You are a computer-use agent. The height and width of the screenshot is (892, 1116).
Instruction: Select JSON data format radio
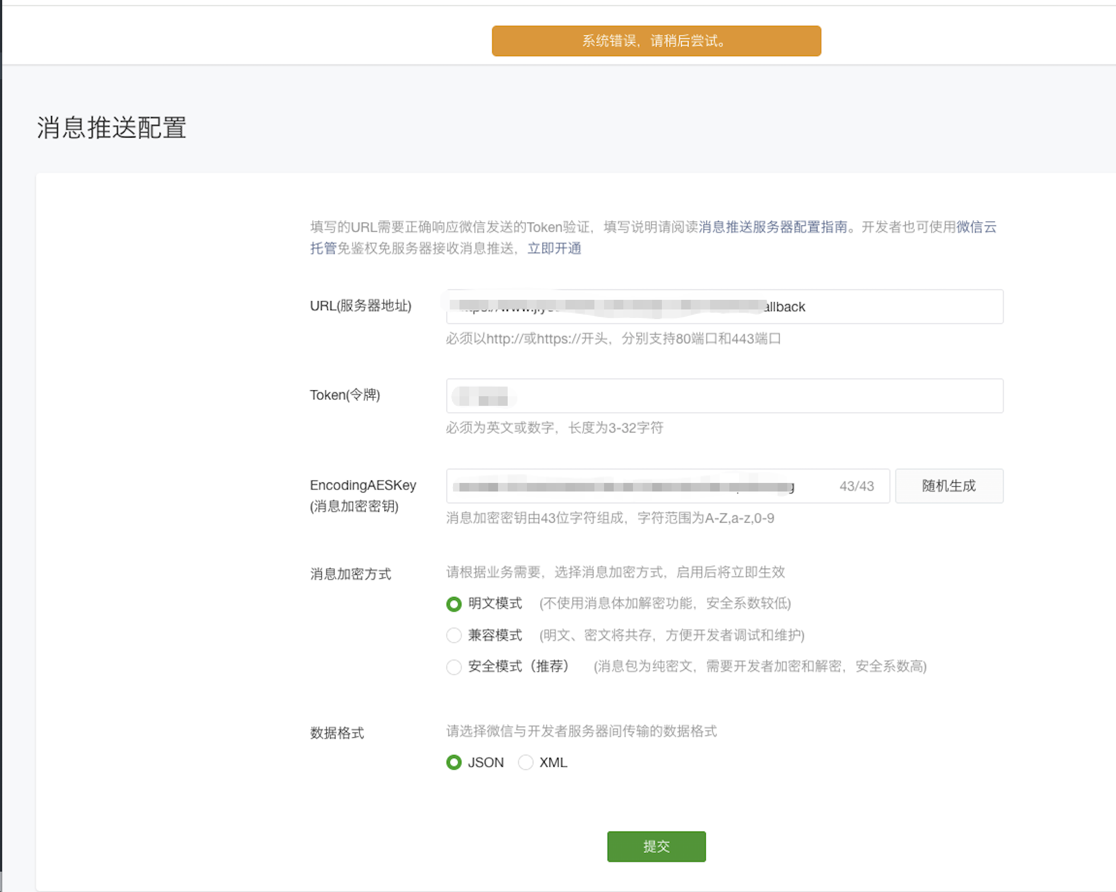[x=454, y=762]
